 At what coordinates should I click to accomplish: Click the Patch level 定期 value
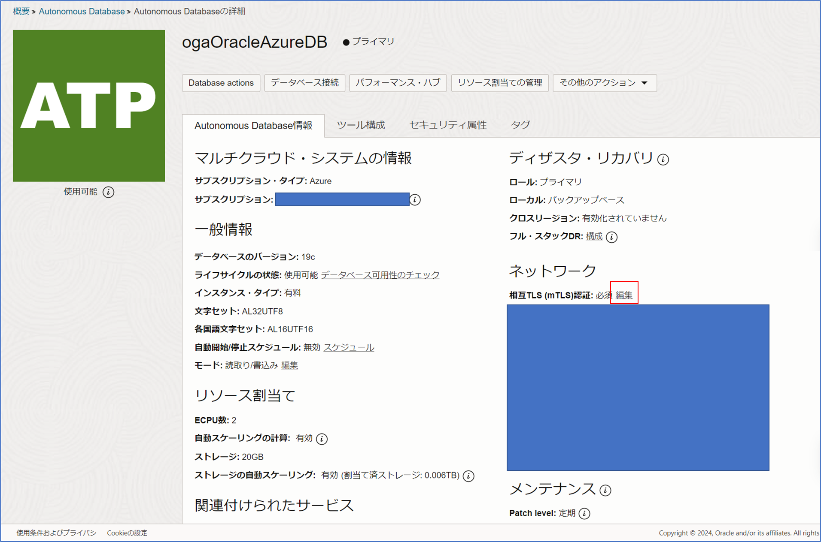click(x=567, y=513)
